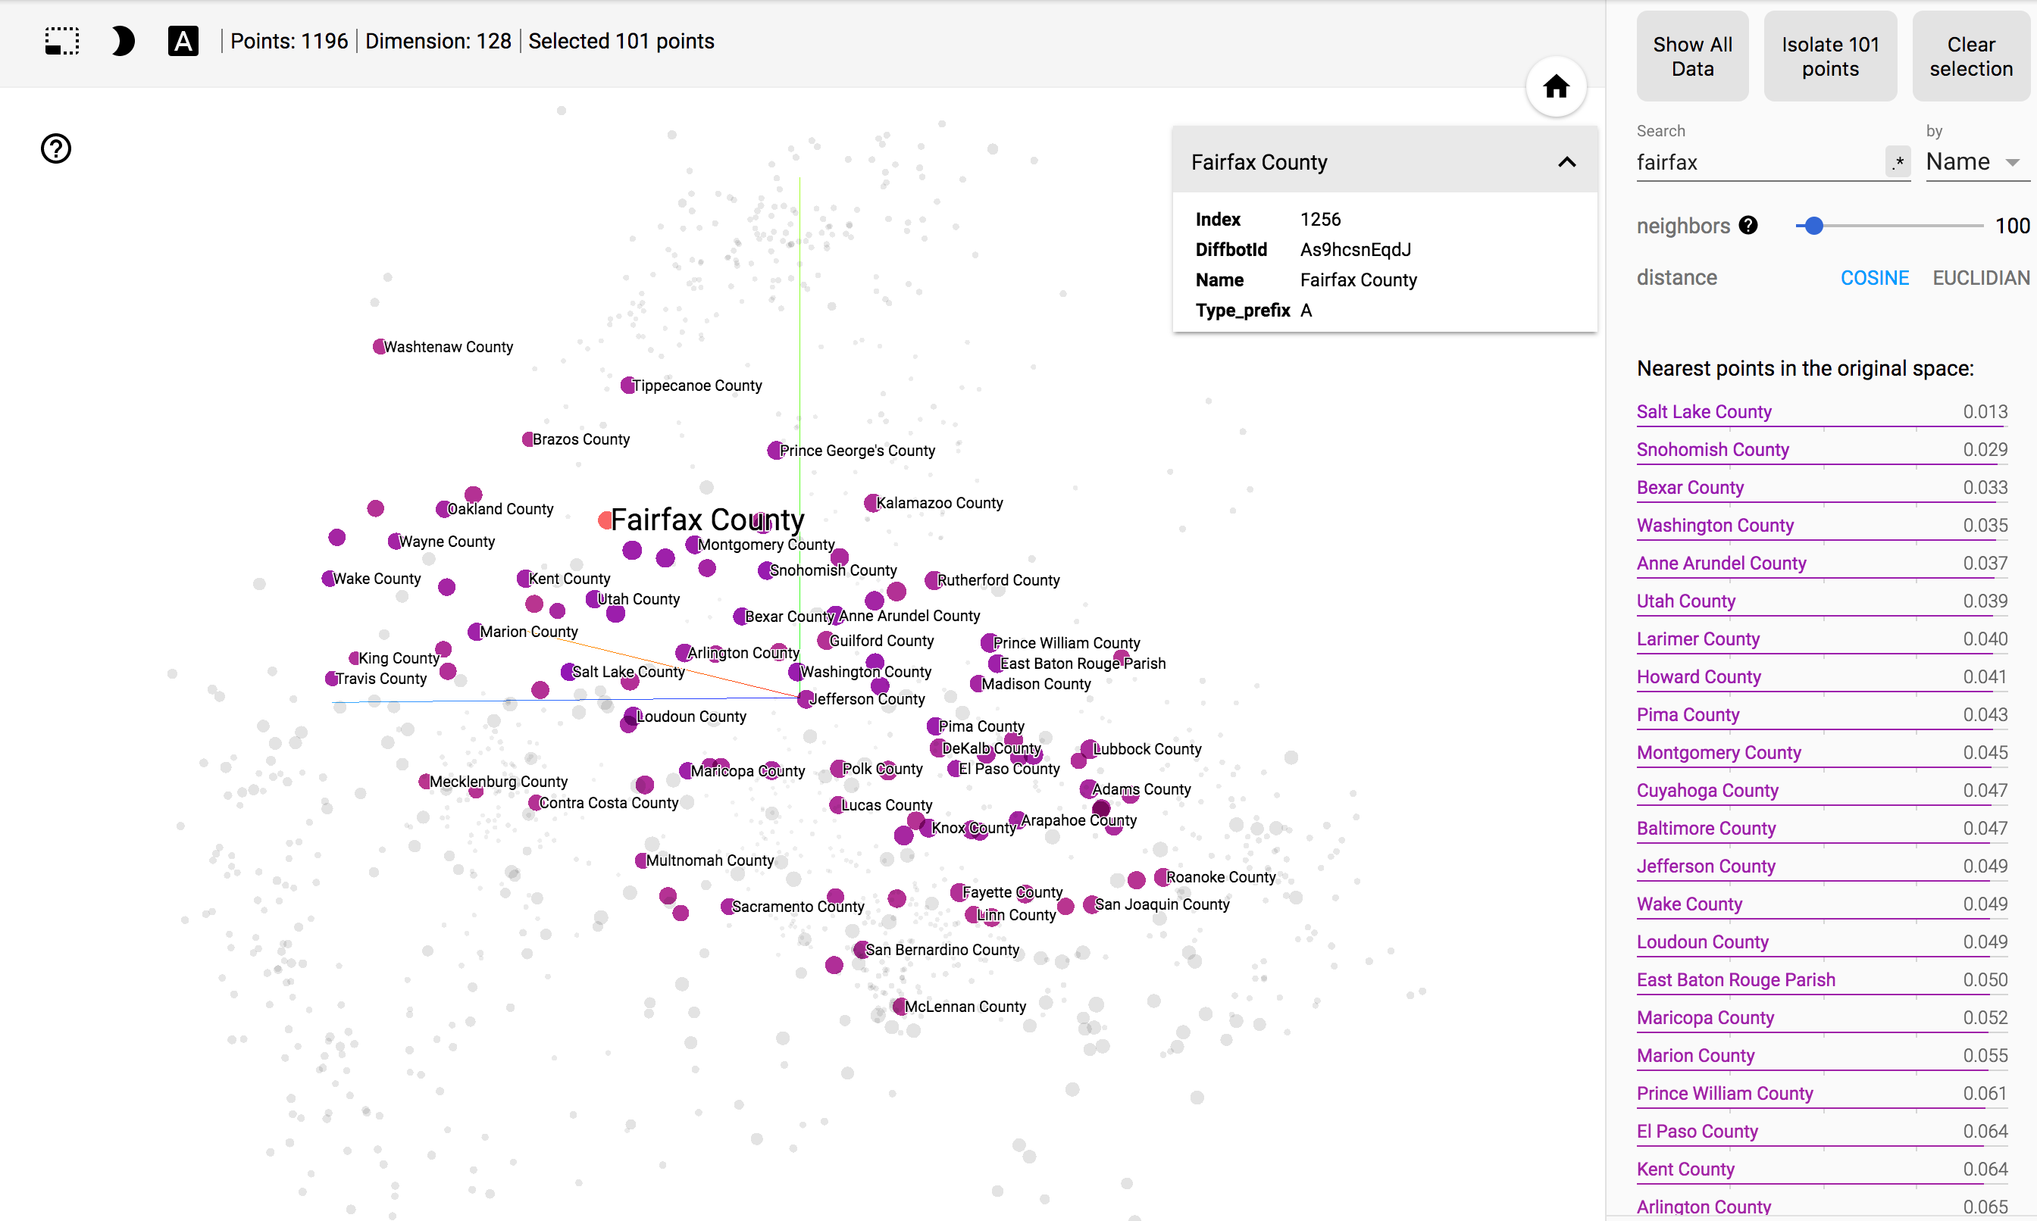
Task: Enable regex search toggle button
Action: pos(1898,162)
